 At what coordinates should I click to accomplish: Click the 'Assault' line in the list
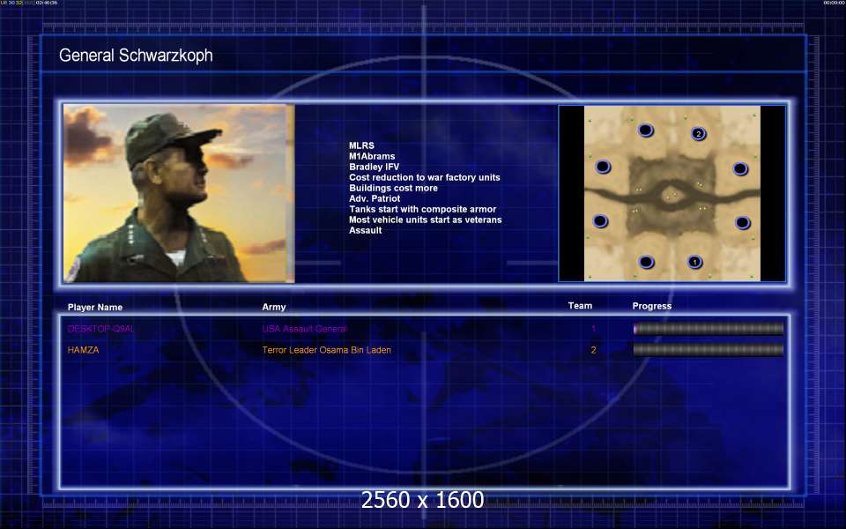click(365, 230)
